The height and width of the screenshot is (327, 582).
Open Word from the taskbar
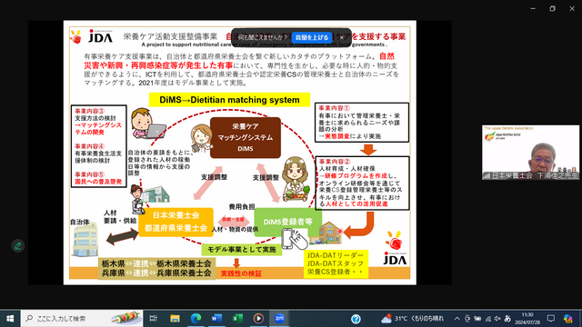(x=216, y=318)
